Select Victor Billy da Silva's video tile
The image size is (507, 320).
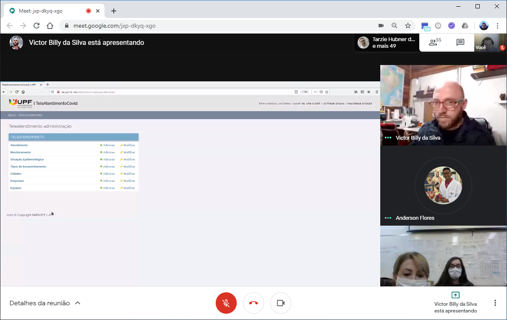click(x=444, y=105)
